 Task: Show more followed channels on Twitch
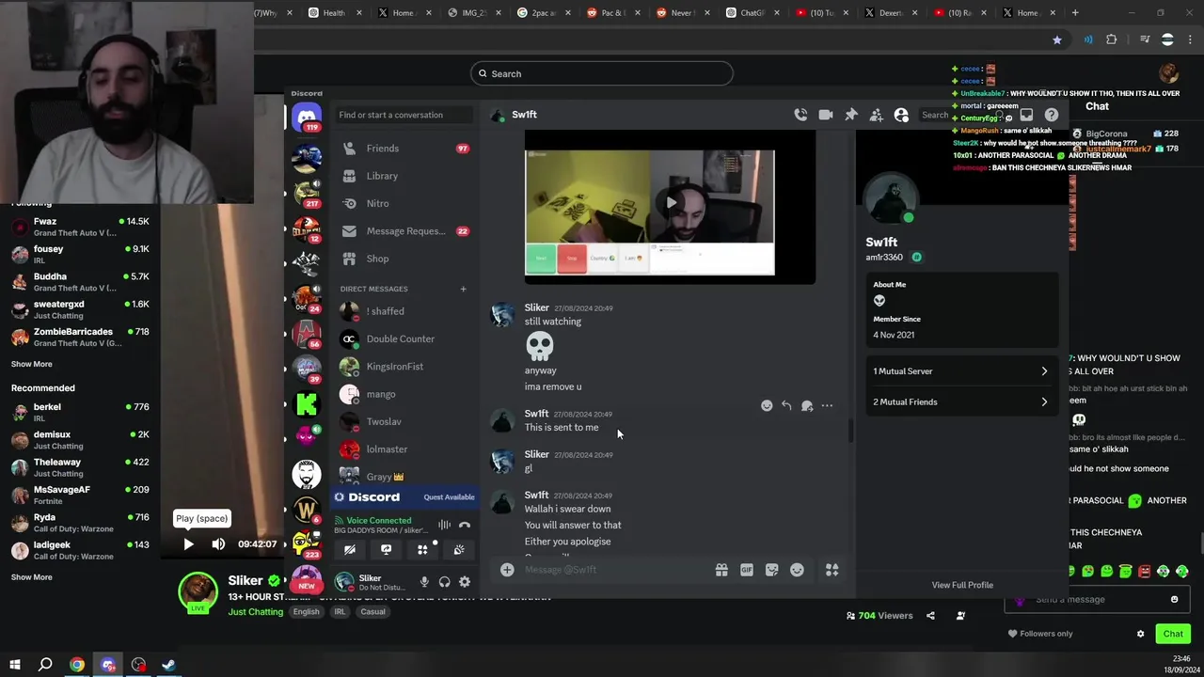click(x=32, y=364)
